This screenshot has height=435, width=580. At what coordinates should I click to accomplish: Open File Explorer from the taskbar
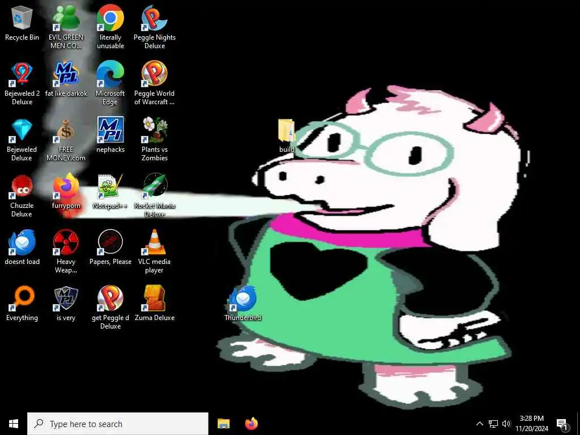click(x=223, y=424)
